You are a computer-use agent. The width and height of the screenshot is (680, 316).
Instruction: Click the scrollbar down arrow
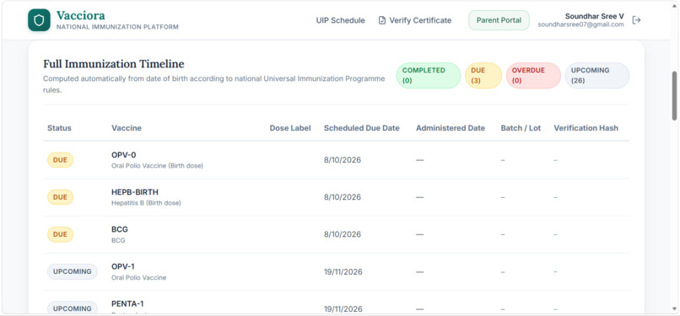[674, 309]
